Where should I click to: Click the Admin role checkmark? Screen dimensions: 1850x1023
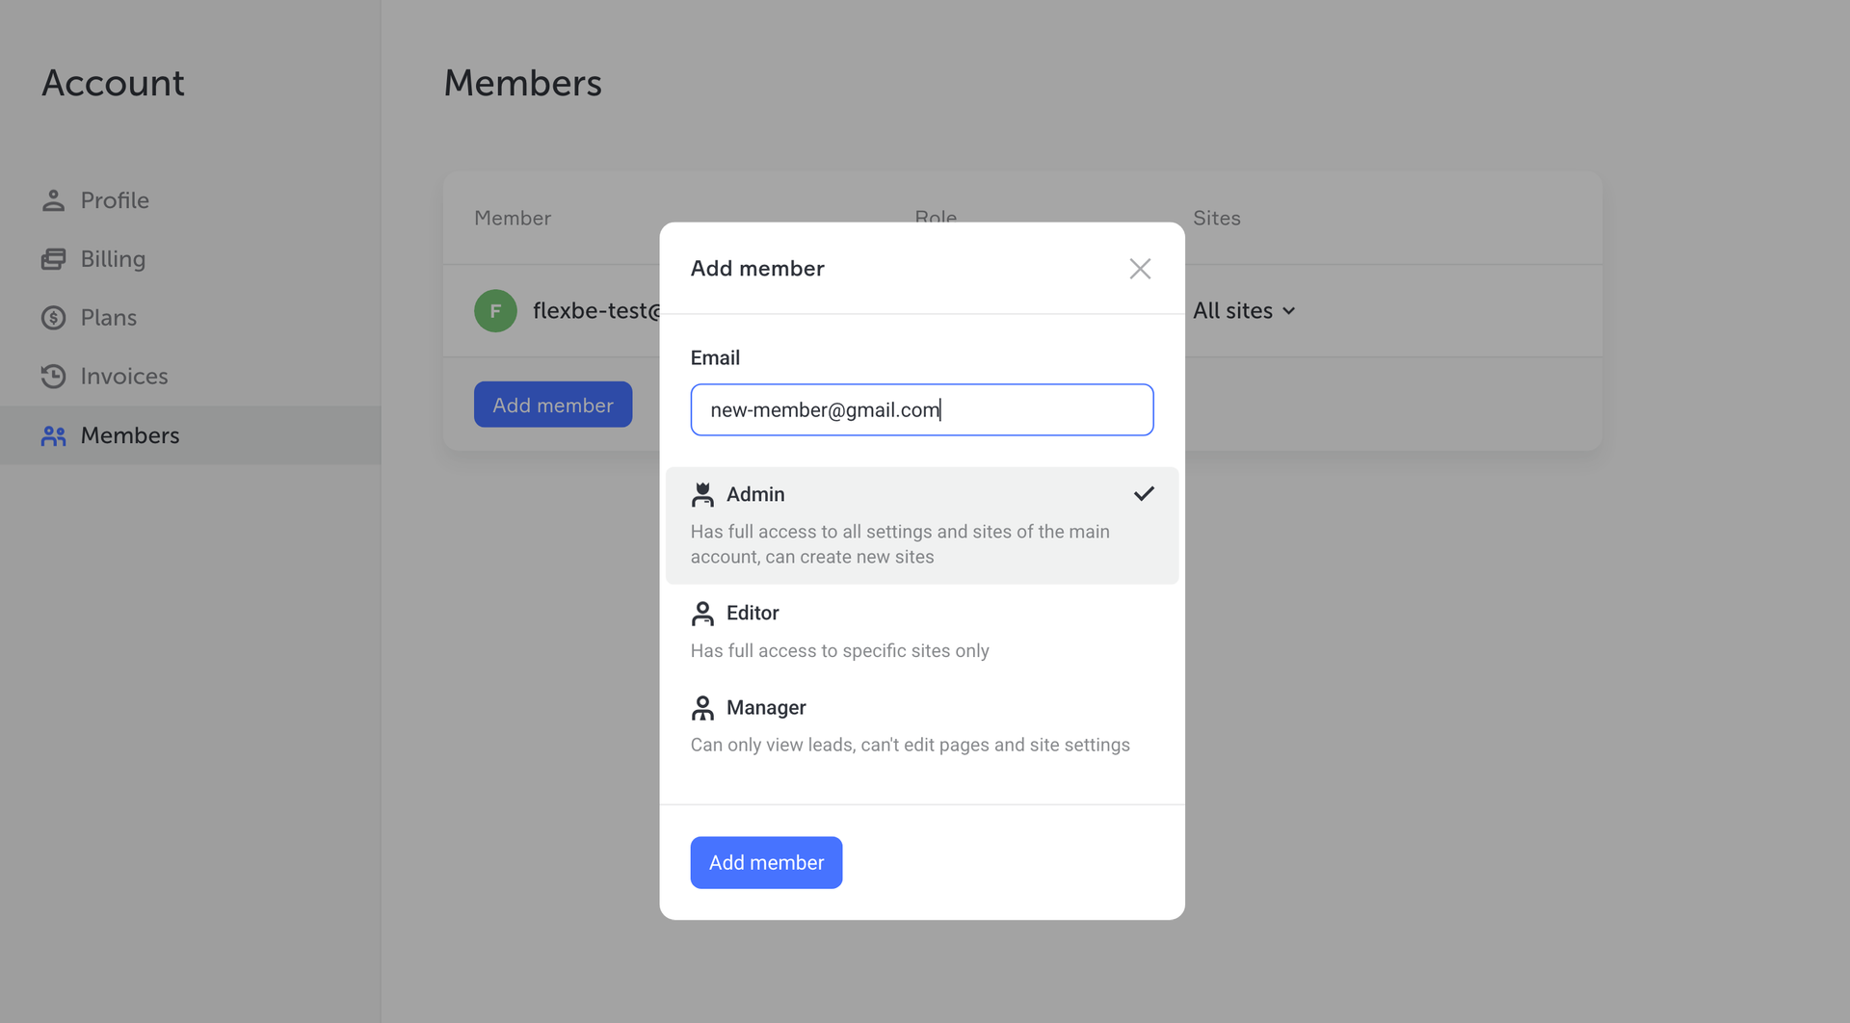[1144, 494]
